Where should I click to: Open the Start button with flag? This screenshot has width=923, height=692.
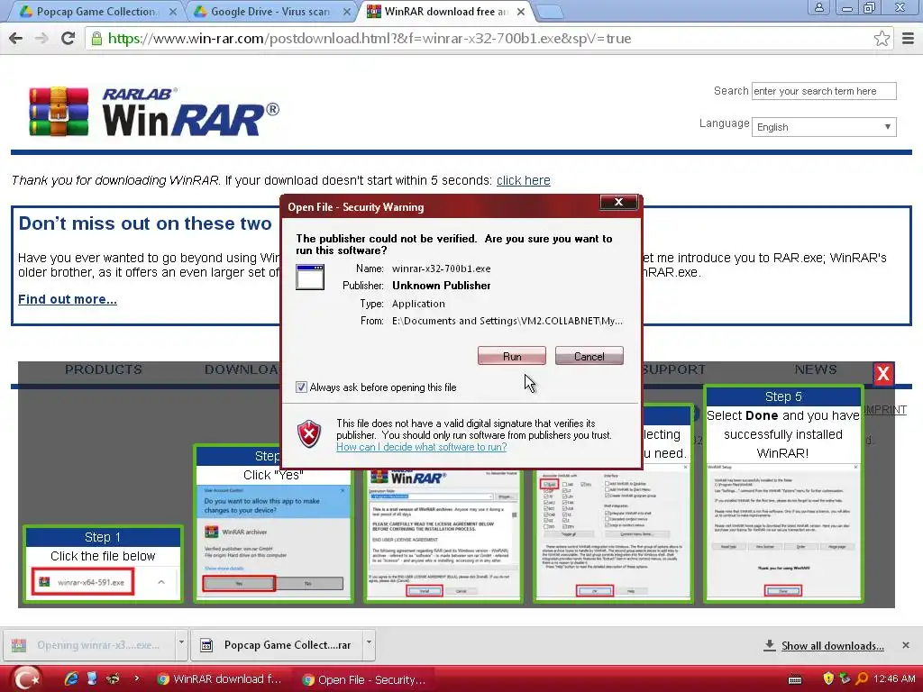27,678
